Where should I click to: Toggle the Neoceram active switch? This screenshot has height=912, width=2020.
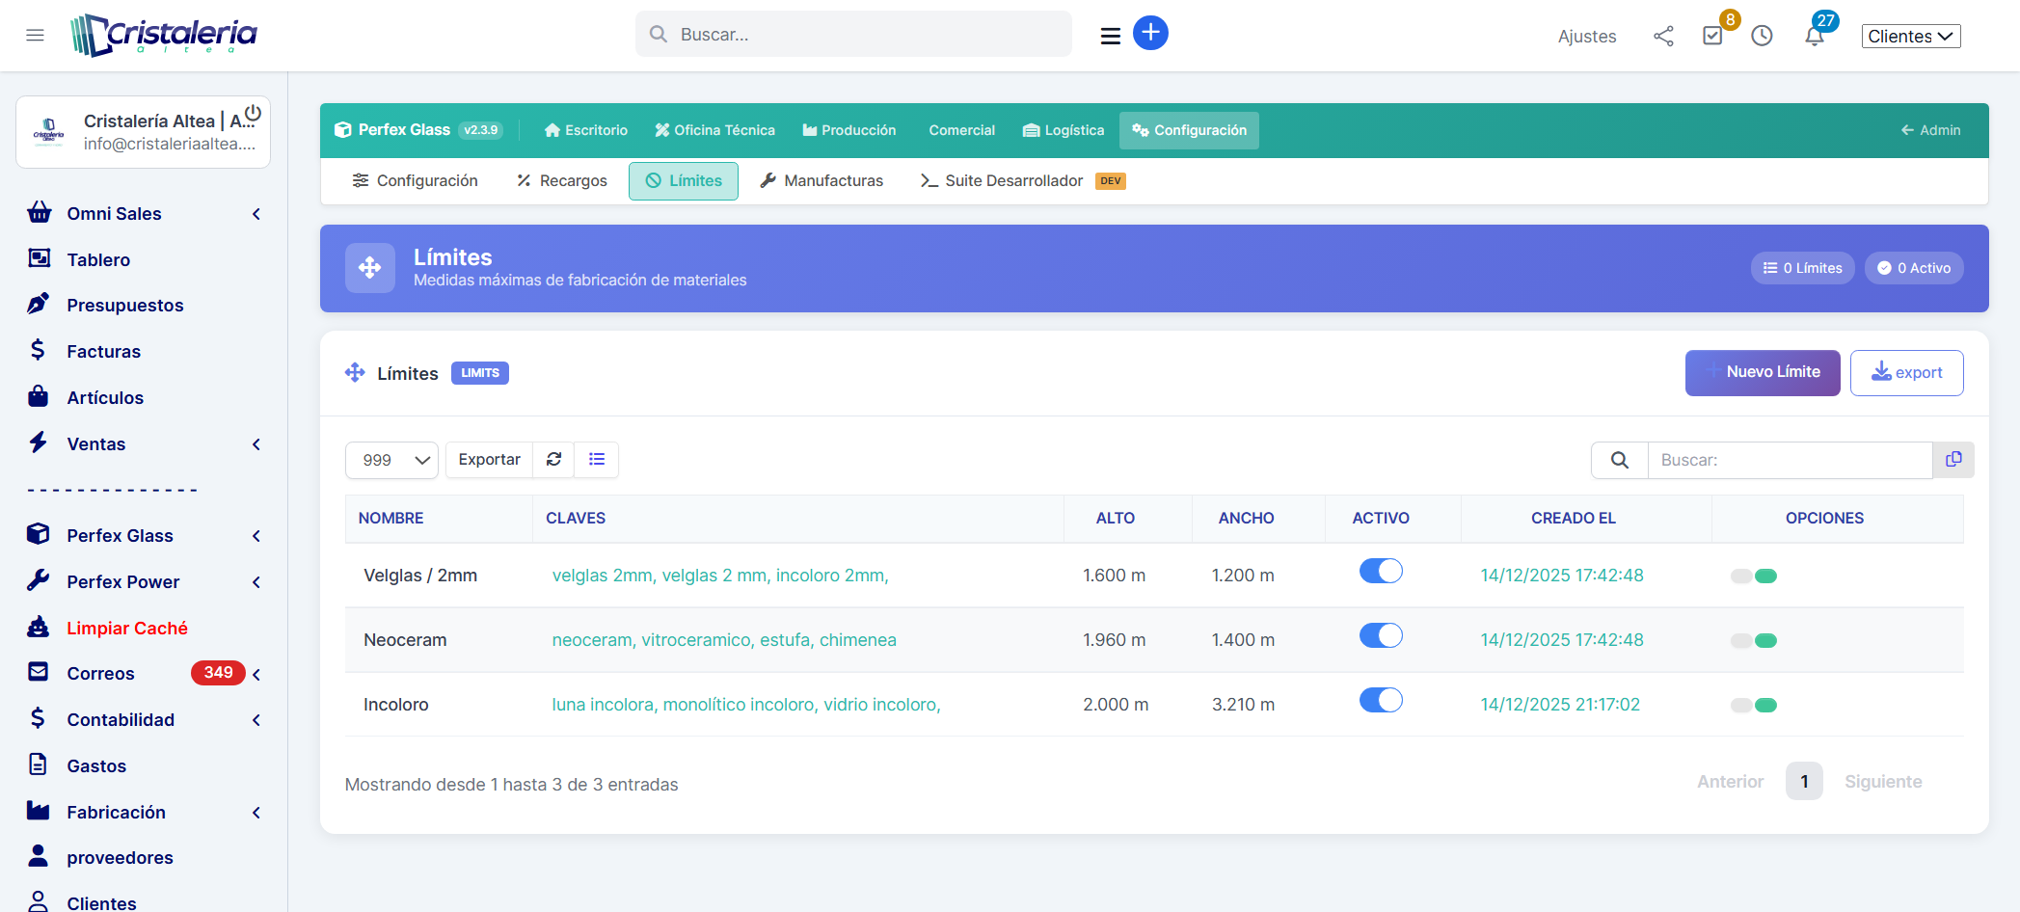pyautogui.click(x=1381, y=636)
